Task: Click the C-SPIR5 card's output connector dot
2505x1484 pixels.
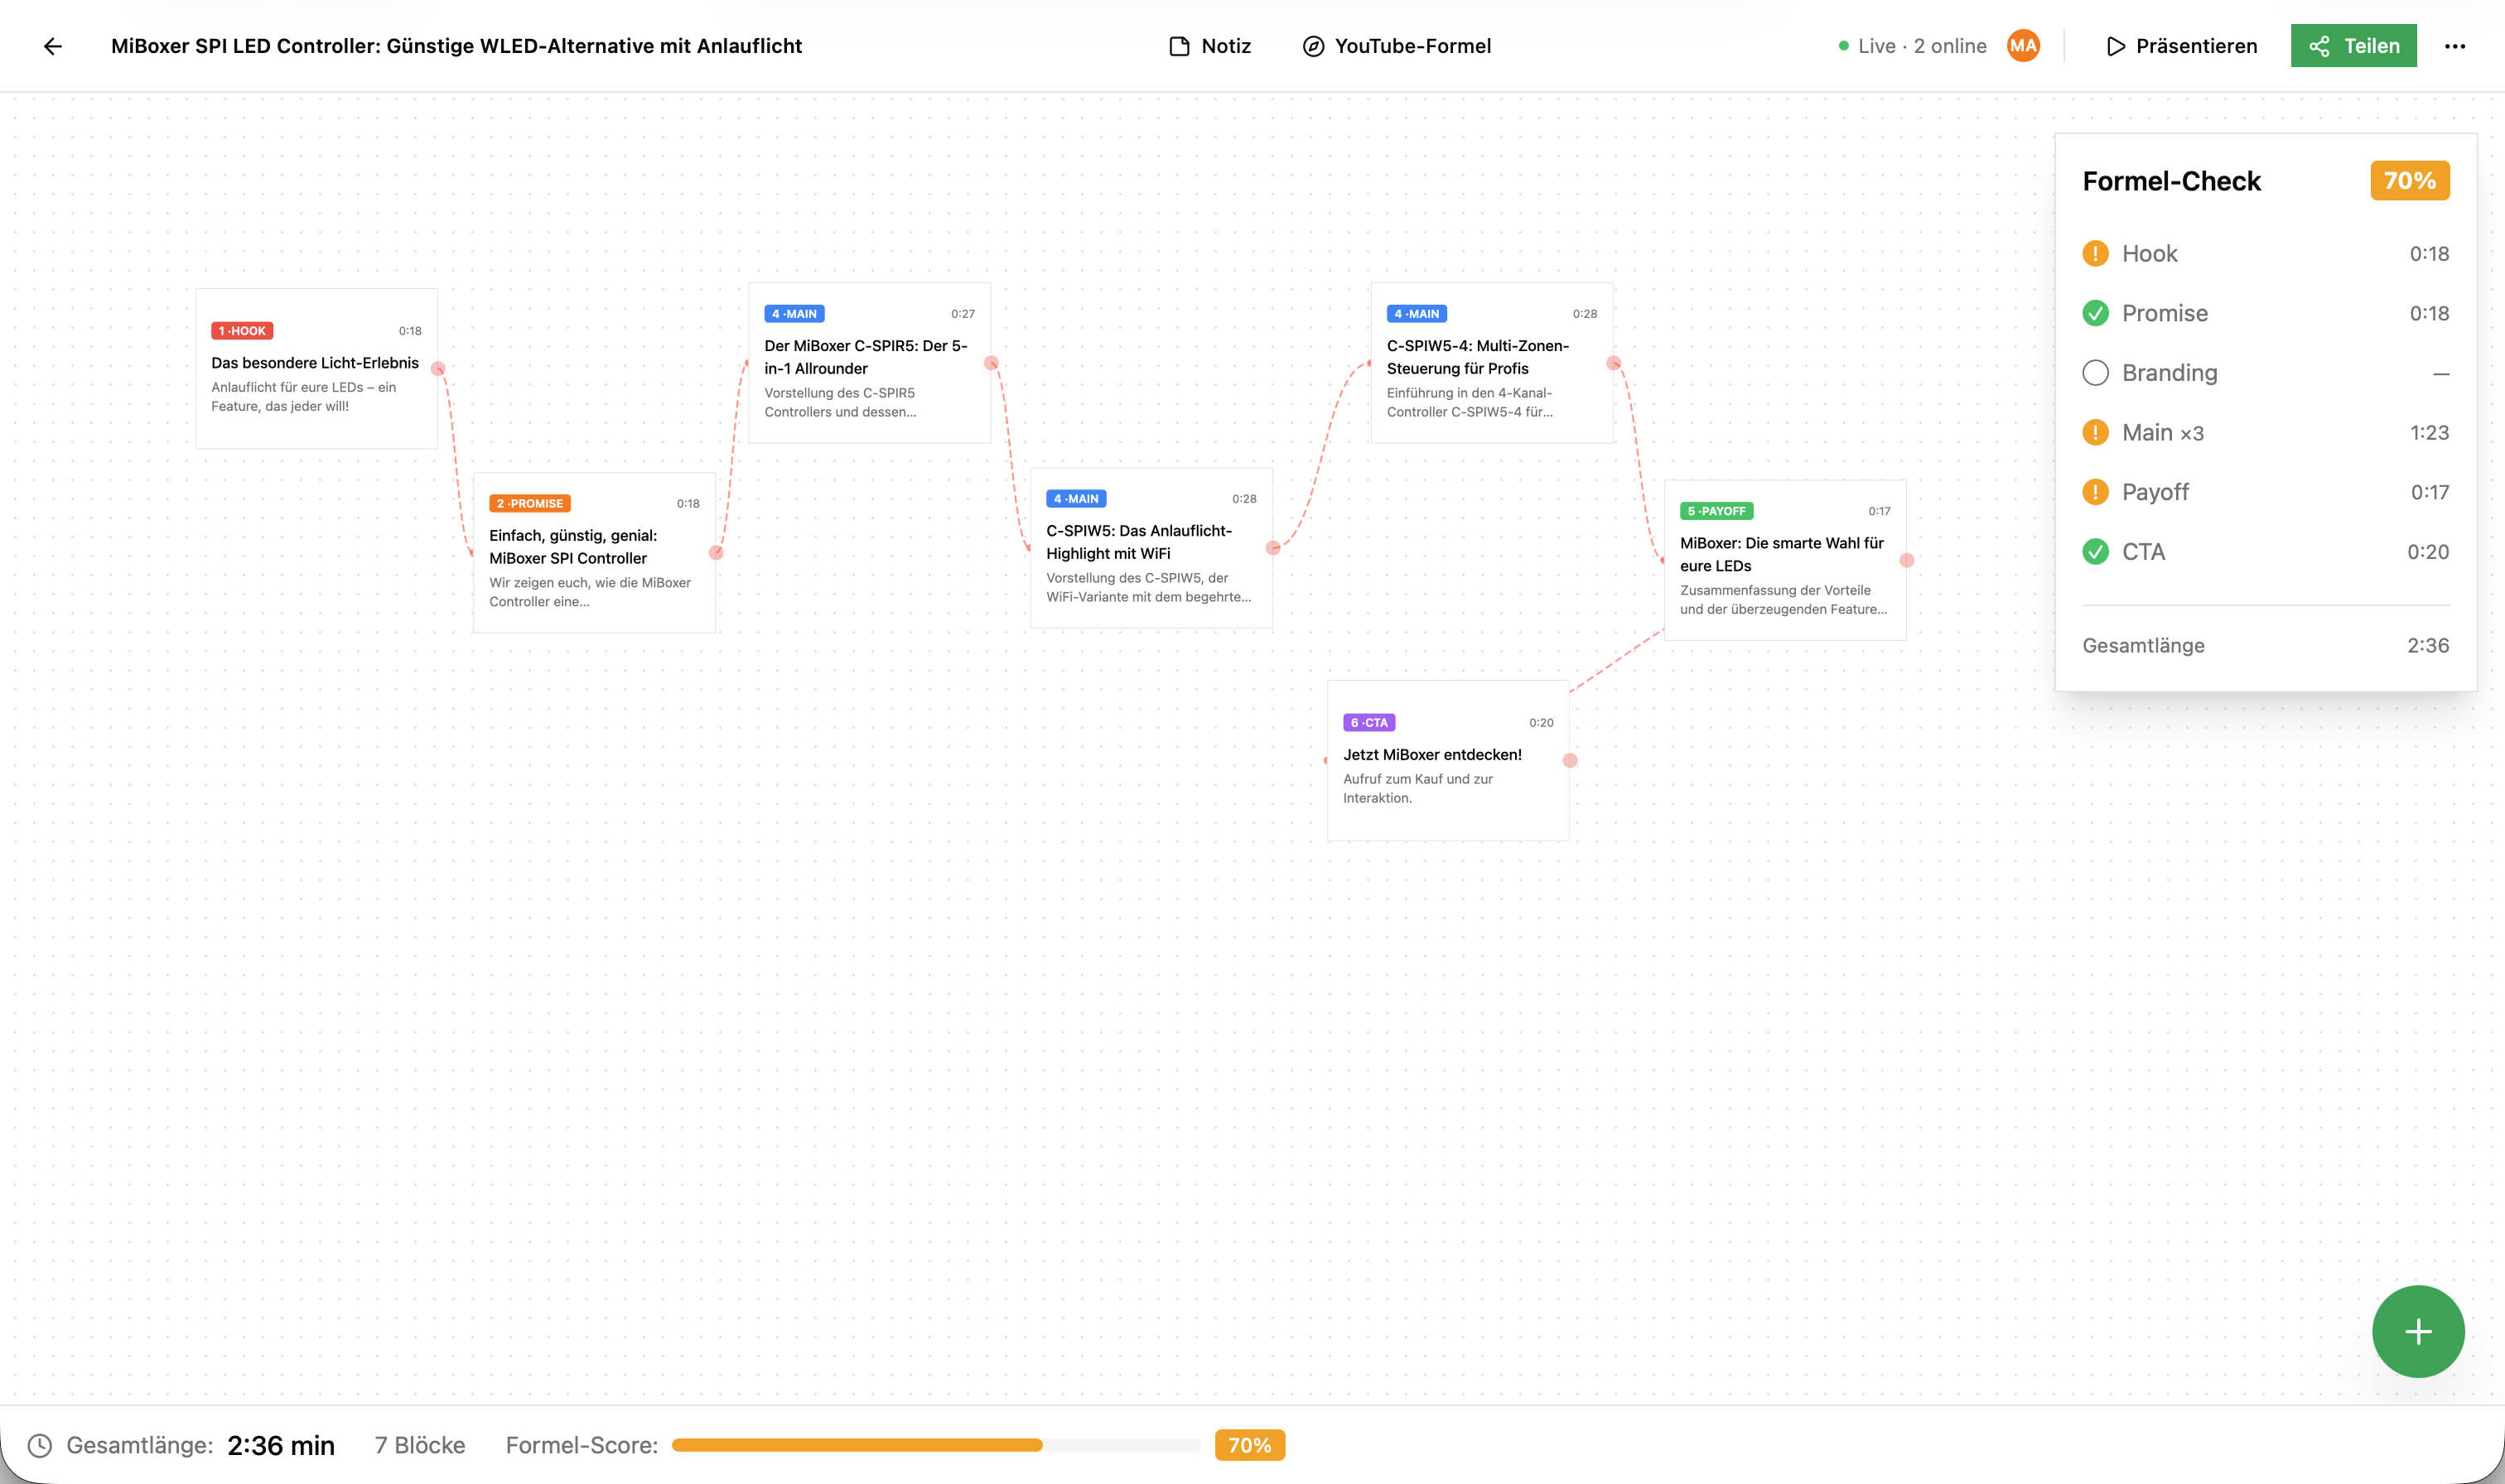Action: (991, 363)
